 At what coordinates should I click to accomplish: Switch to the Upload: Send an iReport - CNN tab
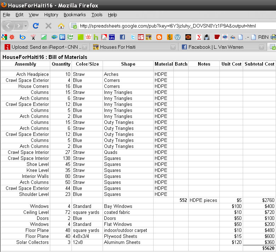pos(45,47)
